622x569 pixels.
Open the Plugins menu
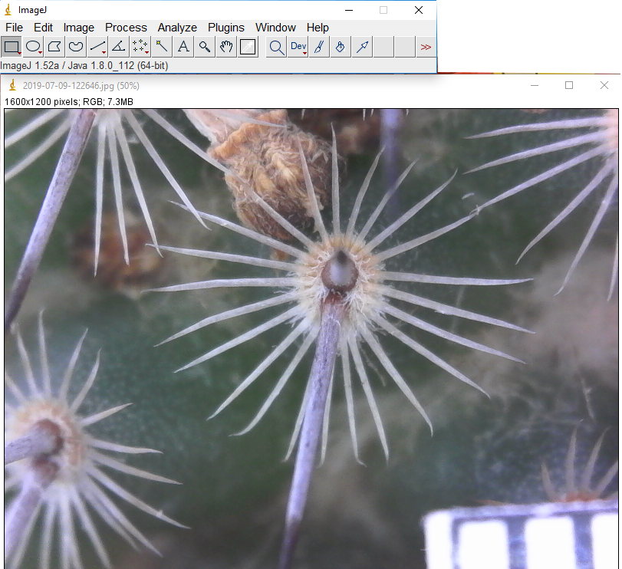(226, 28)
